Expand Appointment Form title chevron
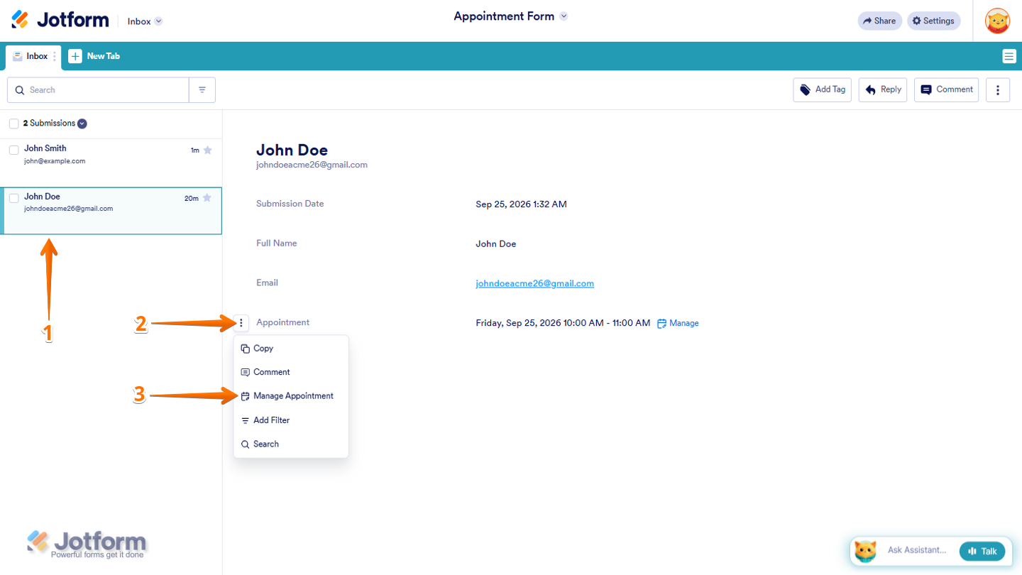 564,16
